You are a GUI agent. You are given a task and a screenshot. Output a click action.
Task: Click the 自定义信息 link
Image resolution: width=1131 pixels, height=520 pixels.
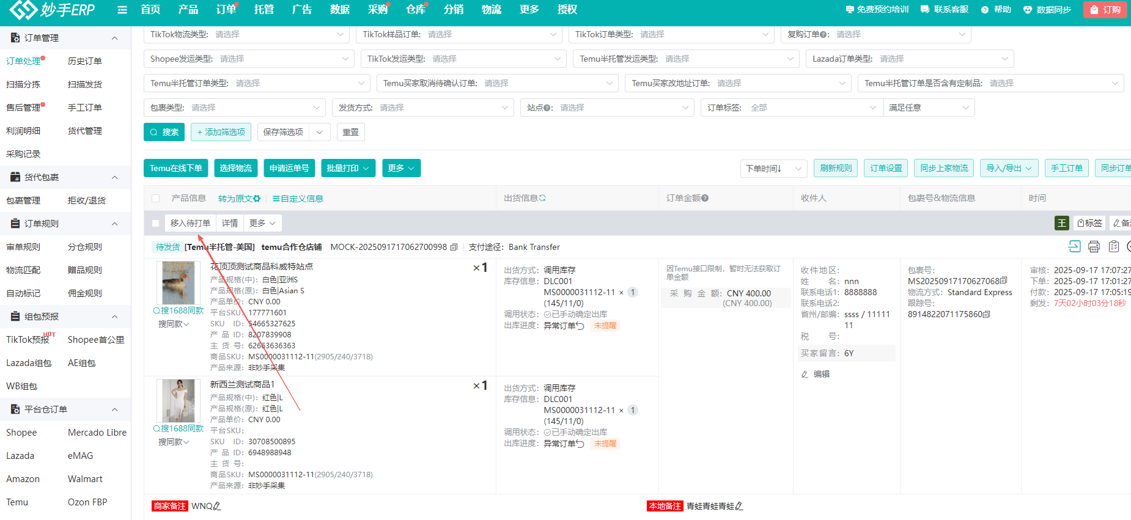pos(298,199)
